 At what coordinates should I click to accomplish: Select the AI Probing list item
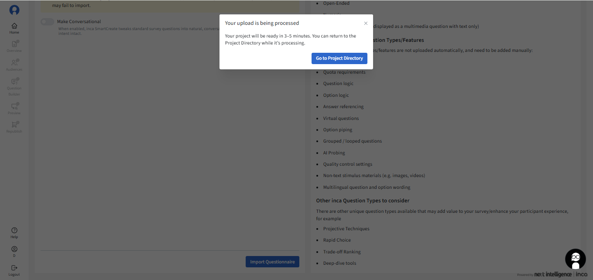(334, 153)
